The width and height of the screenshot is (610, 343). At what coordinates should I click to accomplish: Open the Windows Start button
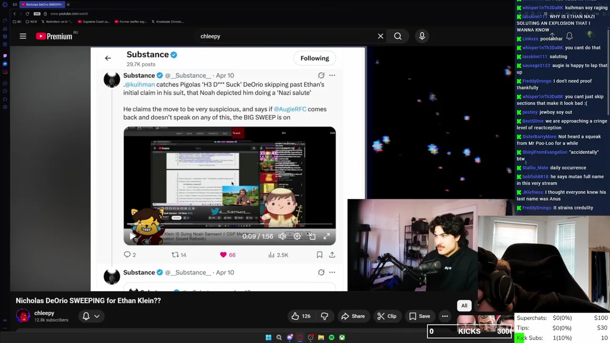click(x=268, y=337)
